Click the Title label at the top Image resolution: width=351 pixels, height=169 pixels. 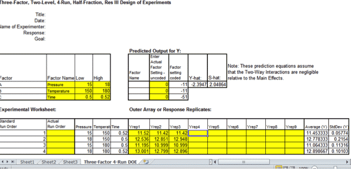[41, 15]
